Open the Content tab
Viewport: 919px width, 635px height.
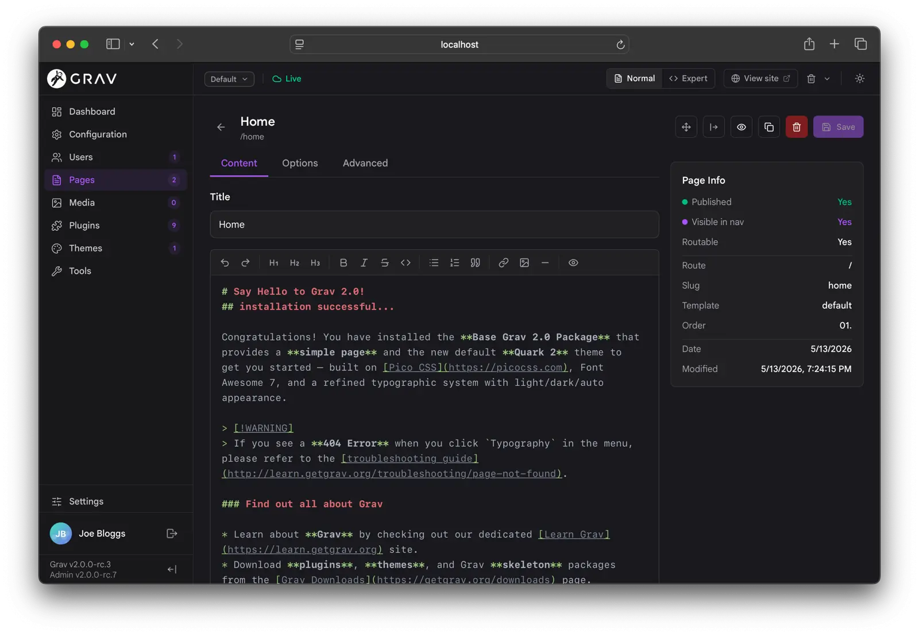(239, 163)
